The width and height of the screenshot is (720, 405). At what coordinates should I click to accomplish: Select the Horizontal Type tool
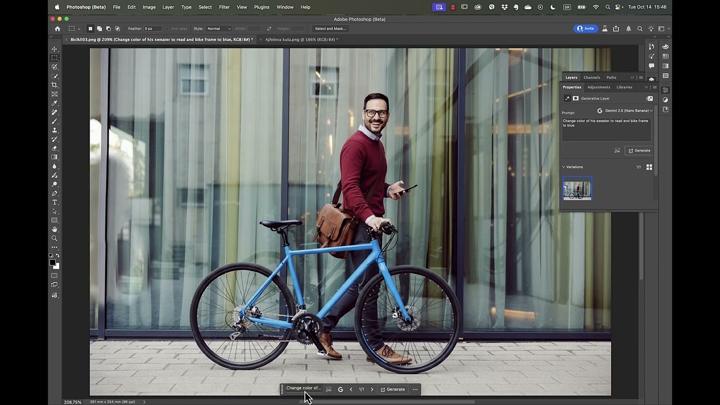(55, 202)
